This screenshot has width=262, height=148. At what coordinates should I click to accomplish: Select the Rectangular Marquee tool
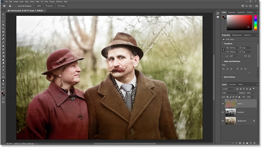3,18
